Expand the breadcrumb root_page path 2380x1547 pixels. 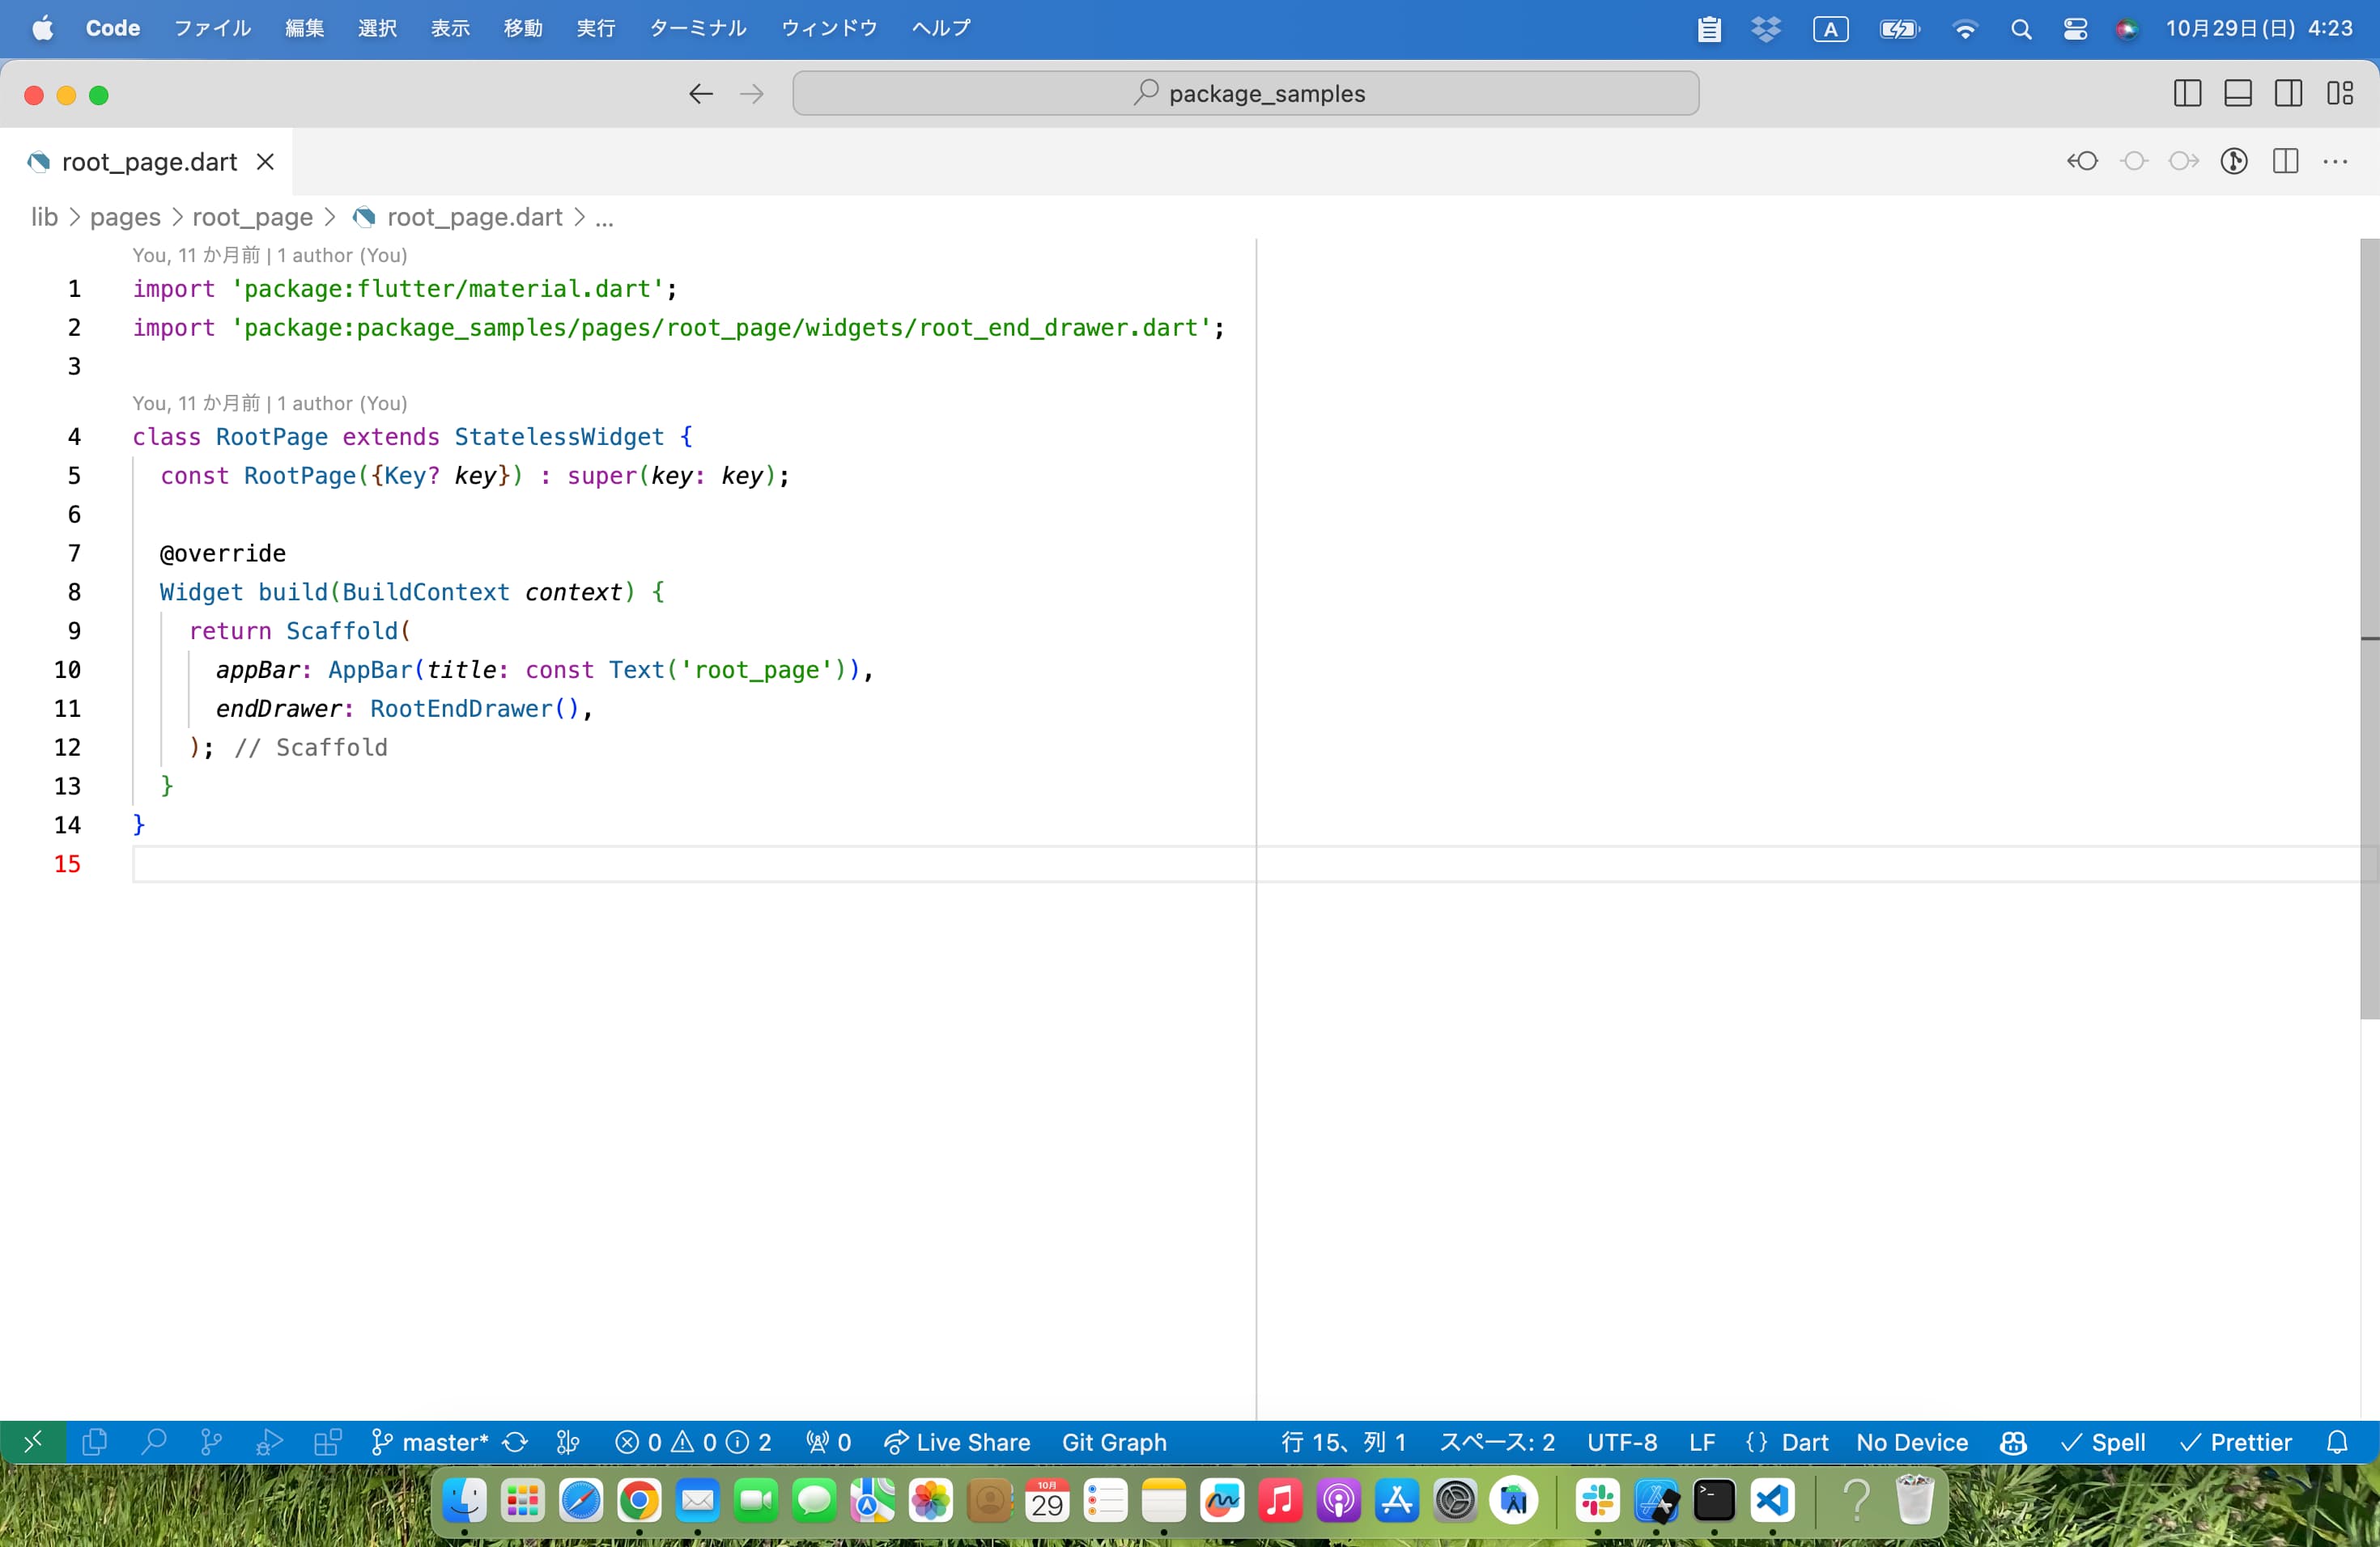point(252,217)
